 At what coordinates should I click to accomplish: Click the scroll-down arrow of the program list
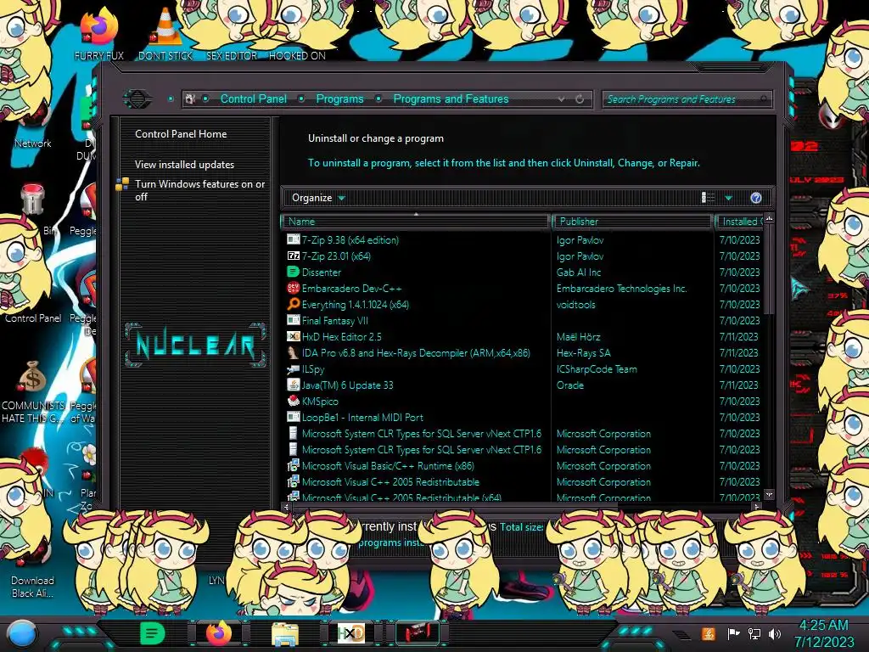click(769, 494)
